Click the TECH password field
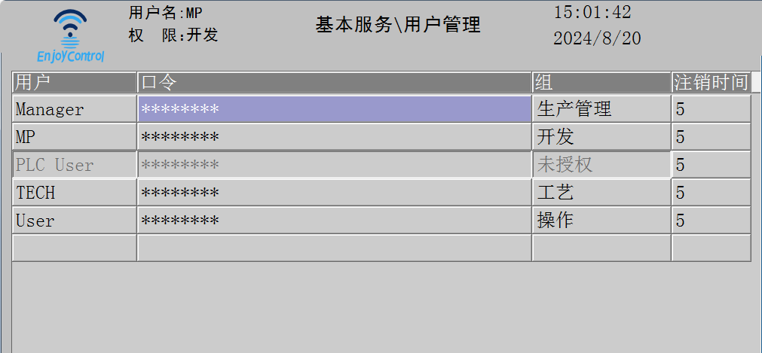 (334, 193)
